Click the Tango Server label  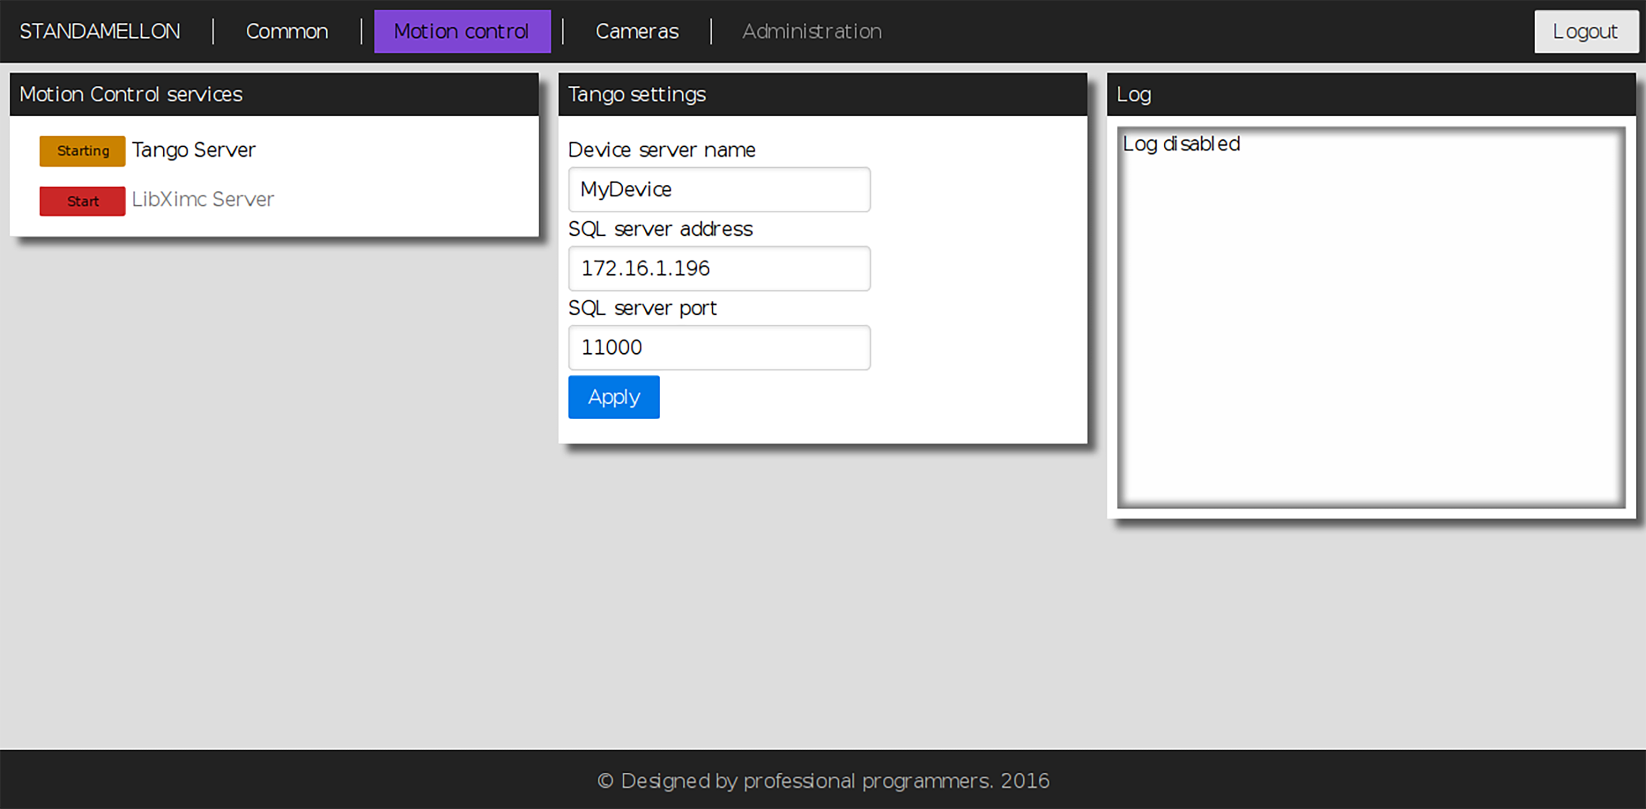point(193,150)
